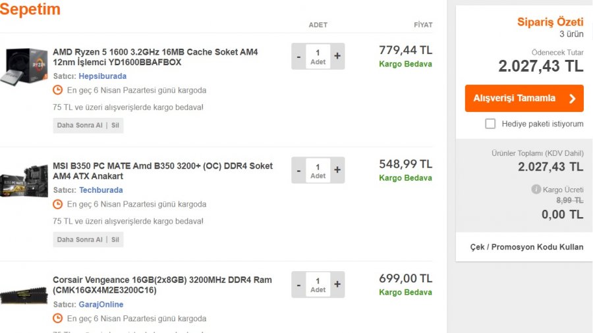Increase quantity of Corsair Vengeance RAM
593x333 pixels.
pyautogui.click(x=337, y=285)
